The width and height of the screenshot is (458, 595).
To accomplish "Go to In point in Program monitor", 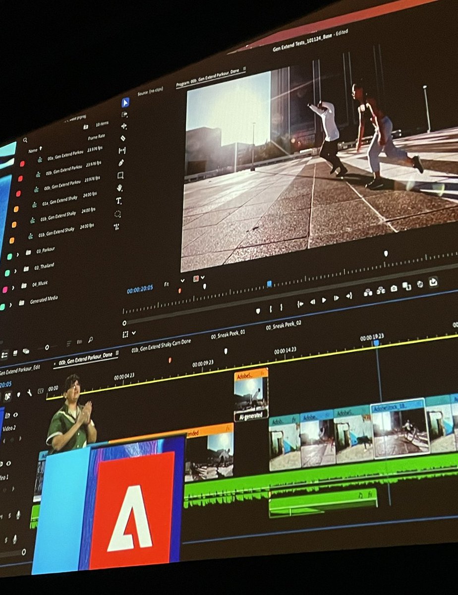I will pos(300,304).
